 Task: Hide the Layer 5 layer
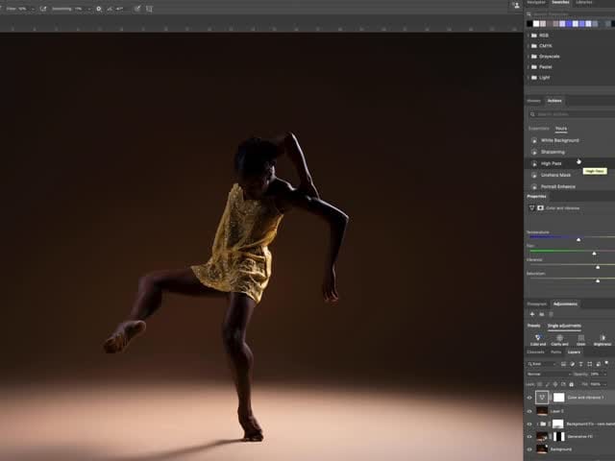(529, 411)
